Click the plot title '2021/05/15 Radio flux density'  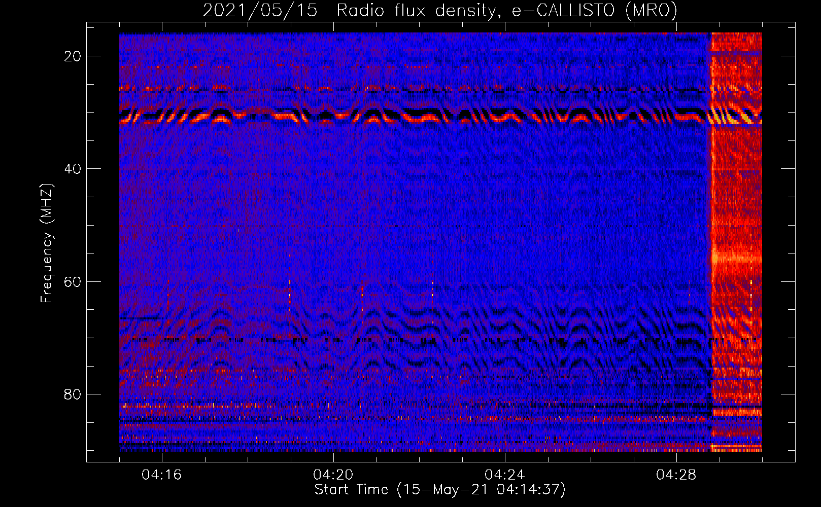(x=440, y=10)
